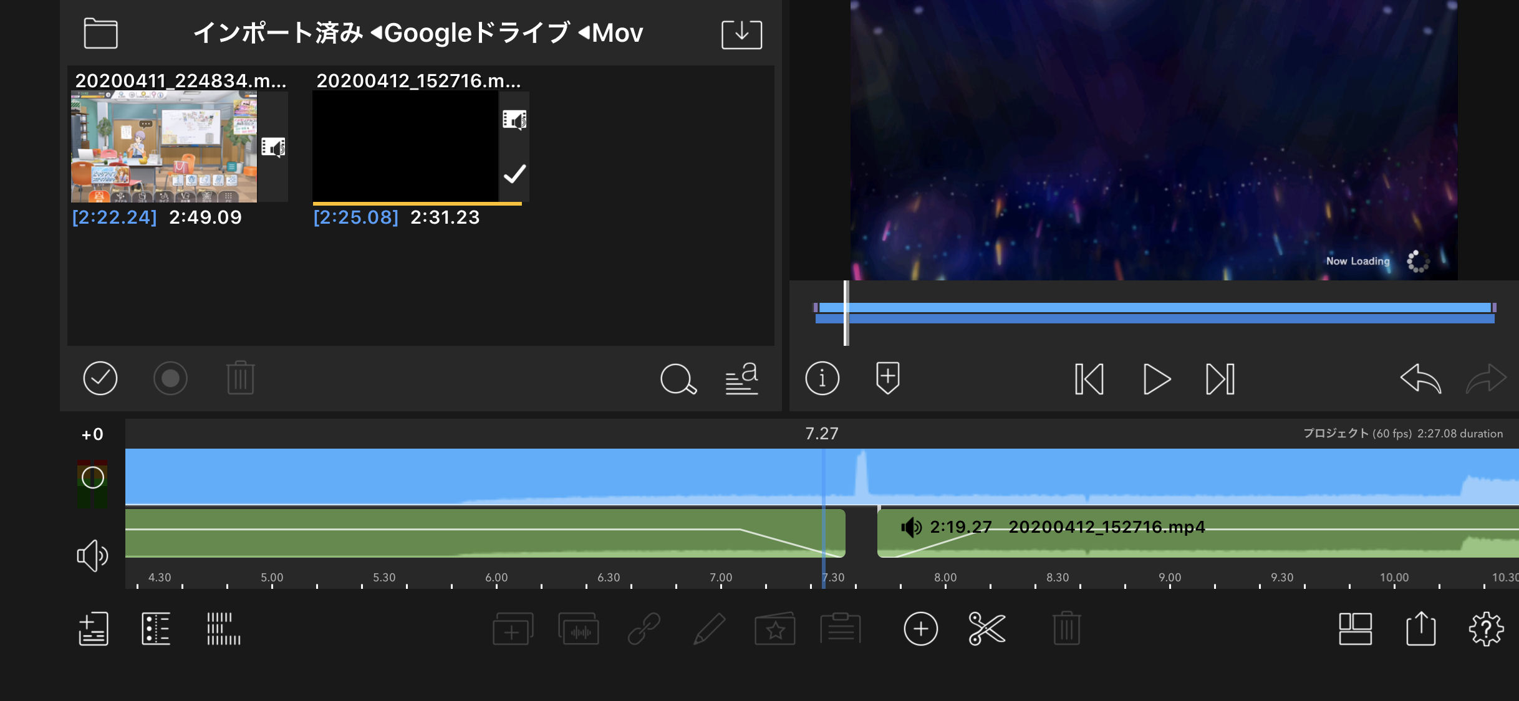Play the preview
Viewport: 1519px width, 701px height.
click(1157, 379)
